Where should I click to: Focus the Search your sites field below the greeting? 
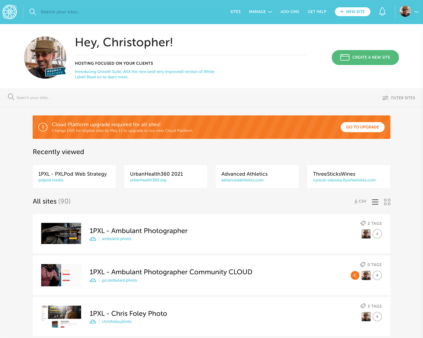pyautogui.click(x=33, y=98)
